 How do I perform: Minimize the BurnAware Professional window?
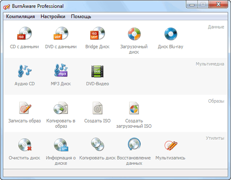point(192,5)
